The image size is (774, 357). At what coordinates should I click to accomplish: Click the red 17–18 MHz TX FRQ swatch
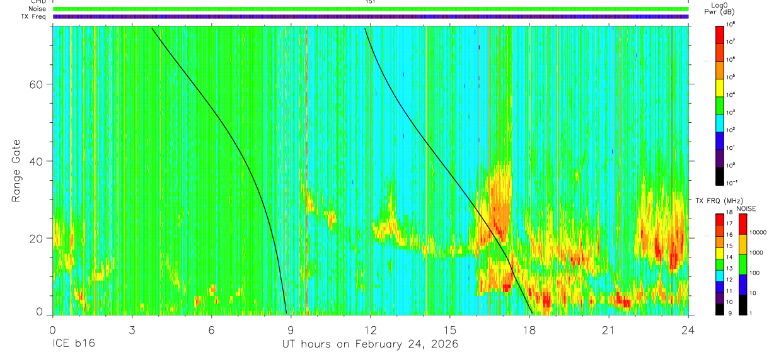(x=720, y=219)
